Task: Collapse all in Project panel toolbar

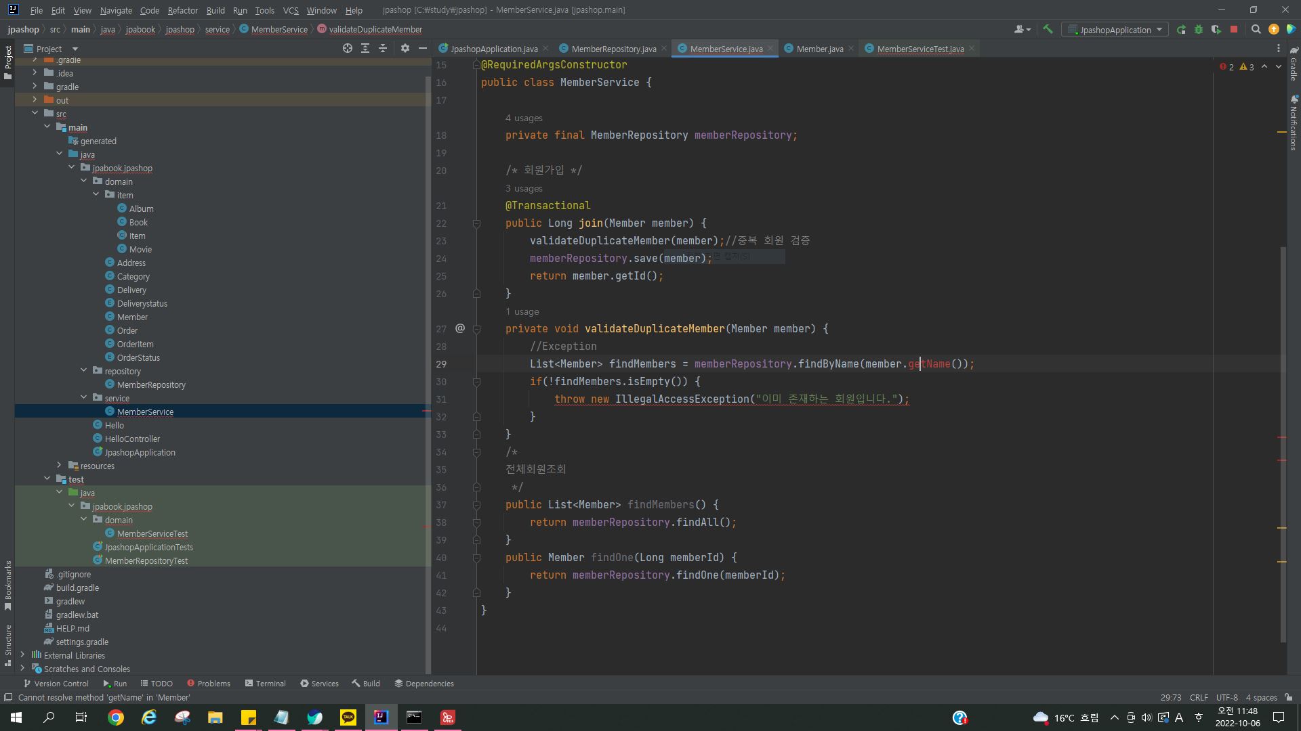Action: tap(382, 48)
